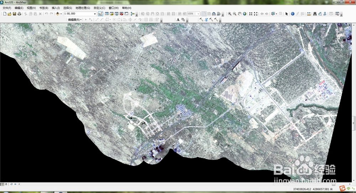
Task: Open a map document with folder icon
Action: coord(9,14)
